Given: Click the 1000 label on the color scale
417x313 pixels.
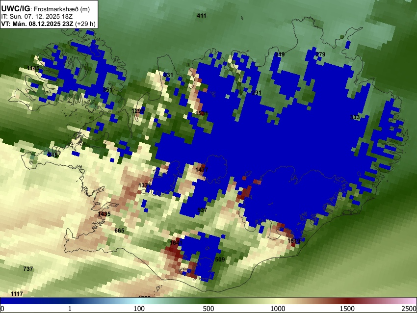Looking at the screenshot, I should (278, 309).
